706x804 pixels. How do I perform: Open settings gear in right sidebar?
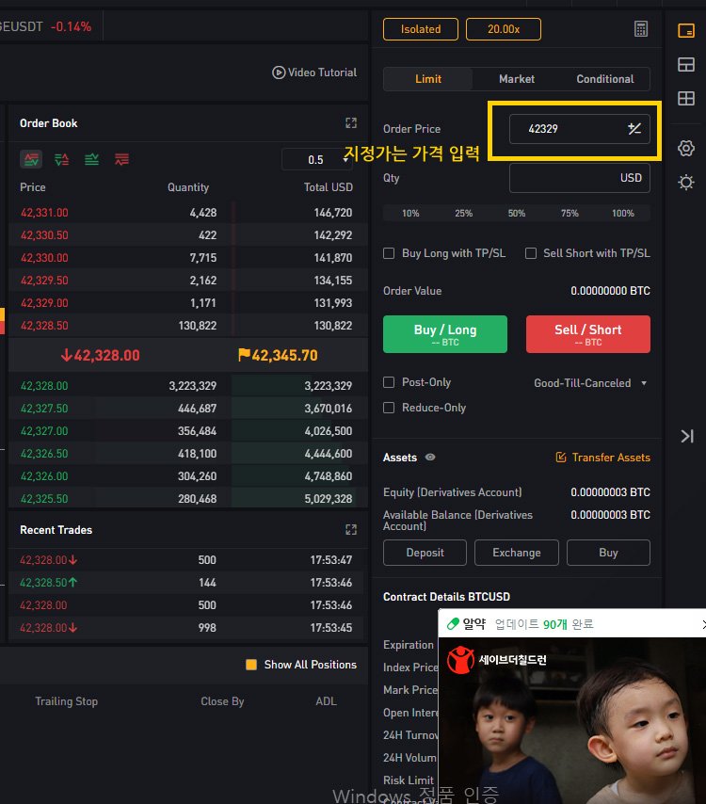686,148
